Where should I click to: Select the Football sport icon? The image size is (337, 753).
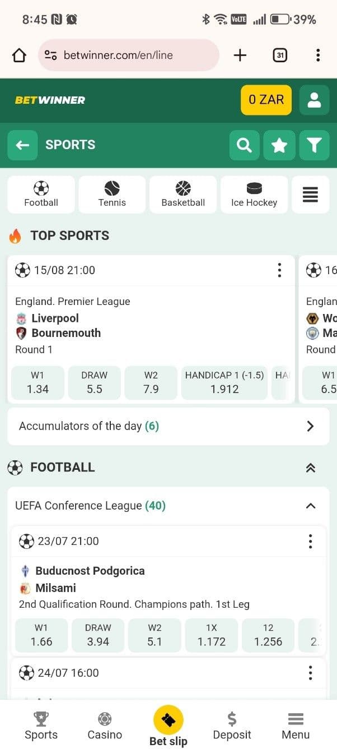pos(41,195)
